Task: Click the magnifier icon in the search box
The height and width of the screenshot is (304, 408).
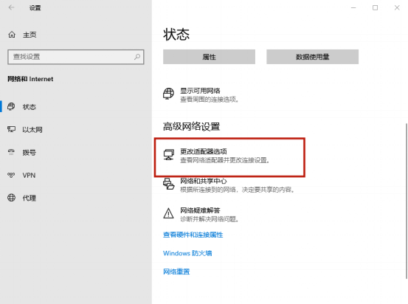Action: click(137, 57)
